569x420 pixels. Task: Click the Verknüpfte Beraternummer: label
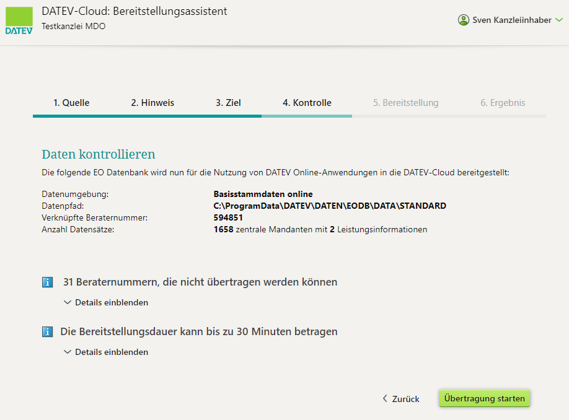(95, 217)
